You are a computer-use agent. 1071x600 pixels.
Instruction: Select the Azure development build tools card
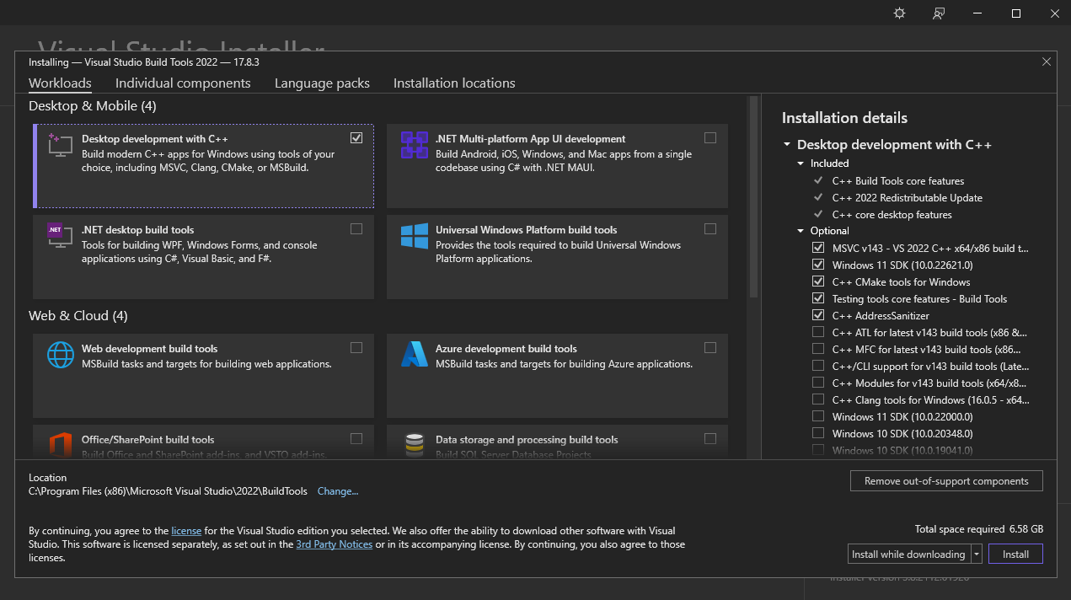(x=557, y=376)
